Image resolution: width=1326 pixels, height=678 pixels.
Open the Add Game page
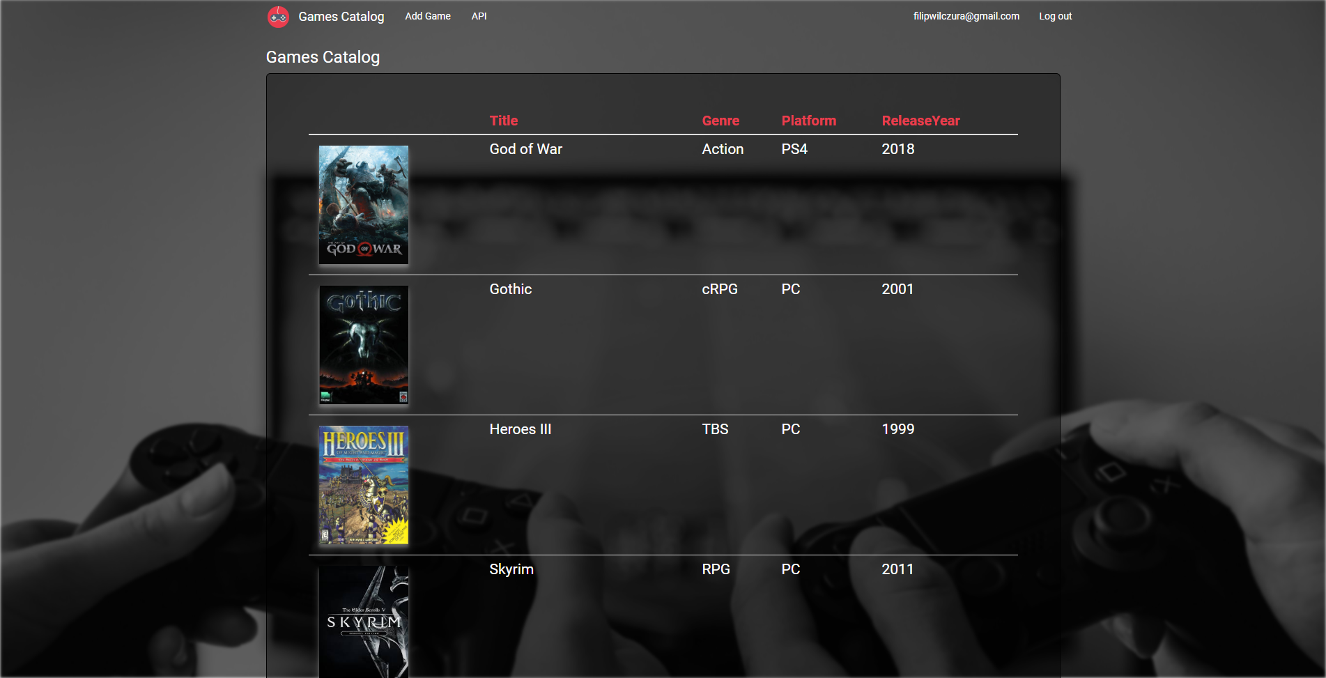click(x=428, y=16)
